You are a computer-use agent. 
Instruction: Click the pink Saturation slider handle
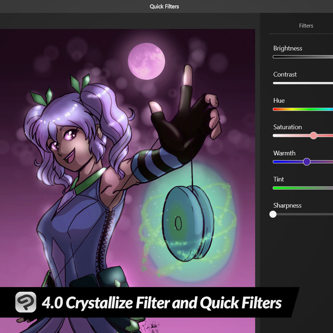click(x=313, y=135)
